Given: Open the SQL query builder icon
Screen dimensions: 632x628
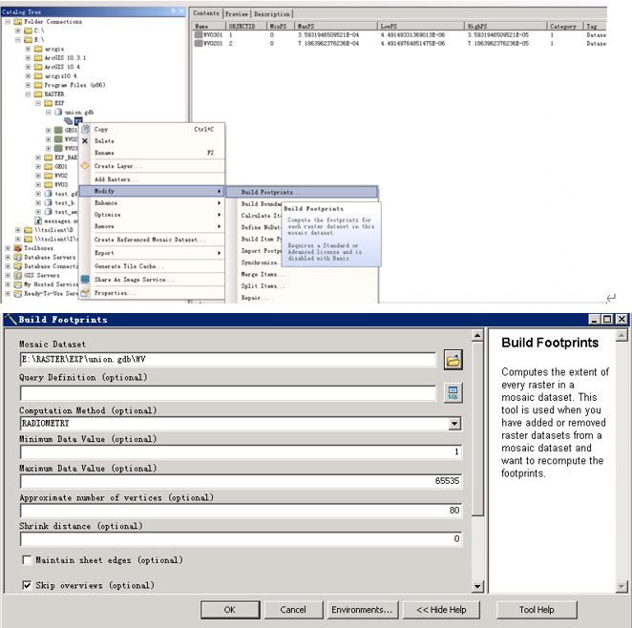Looking at the screenshot, I should tap(453, 393).
